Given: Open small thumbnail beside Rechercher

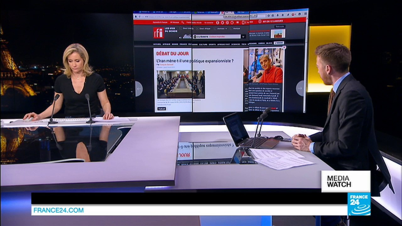Looking at the screenshot, I should [278, 33].
